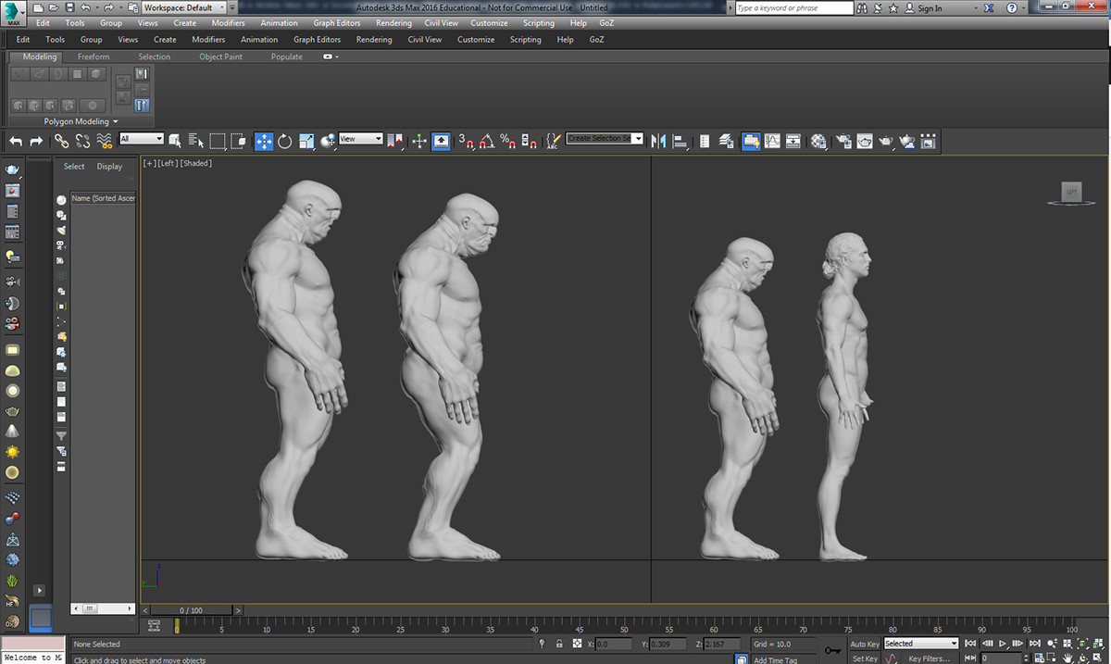Activate the Select and Move tool
Screen dimensions: 1111x664
[x=264, y=141]
